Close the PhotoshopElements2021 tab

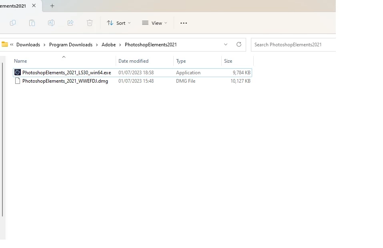coord(34,6)
